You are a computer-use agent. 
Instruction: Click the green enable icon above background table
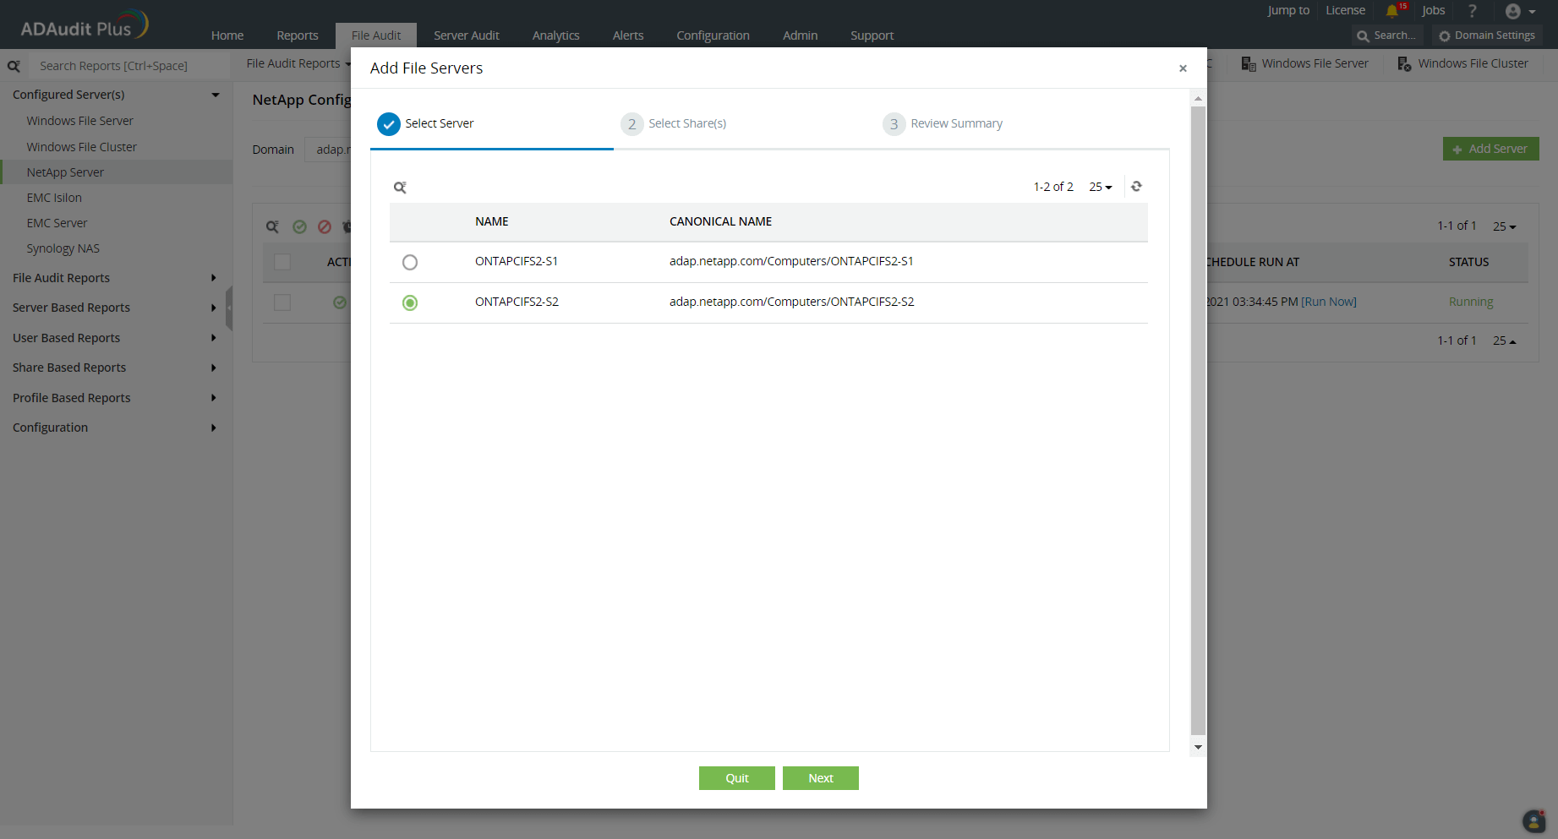tap(299, 226)
